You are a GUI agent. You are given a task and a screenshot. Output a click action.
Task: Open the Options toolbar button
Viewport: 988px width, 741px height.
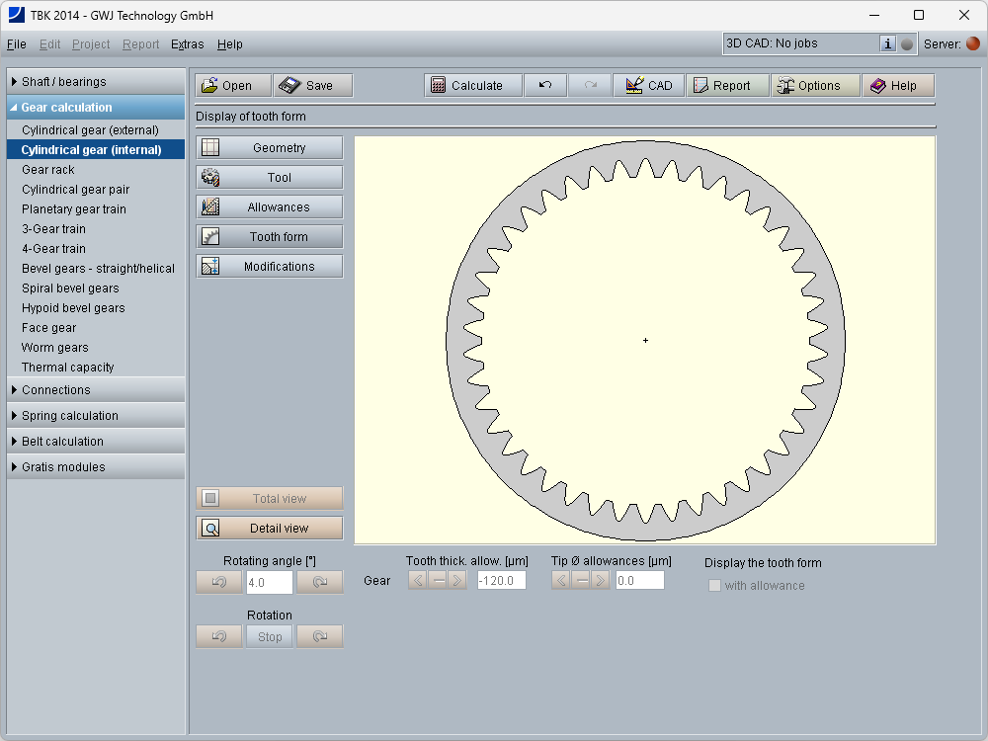[x=808, y=86]
